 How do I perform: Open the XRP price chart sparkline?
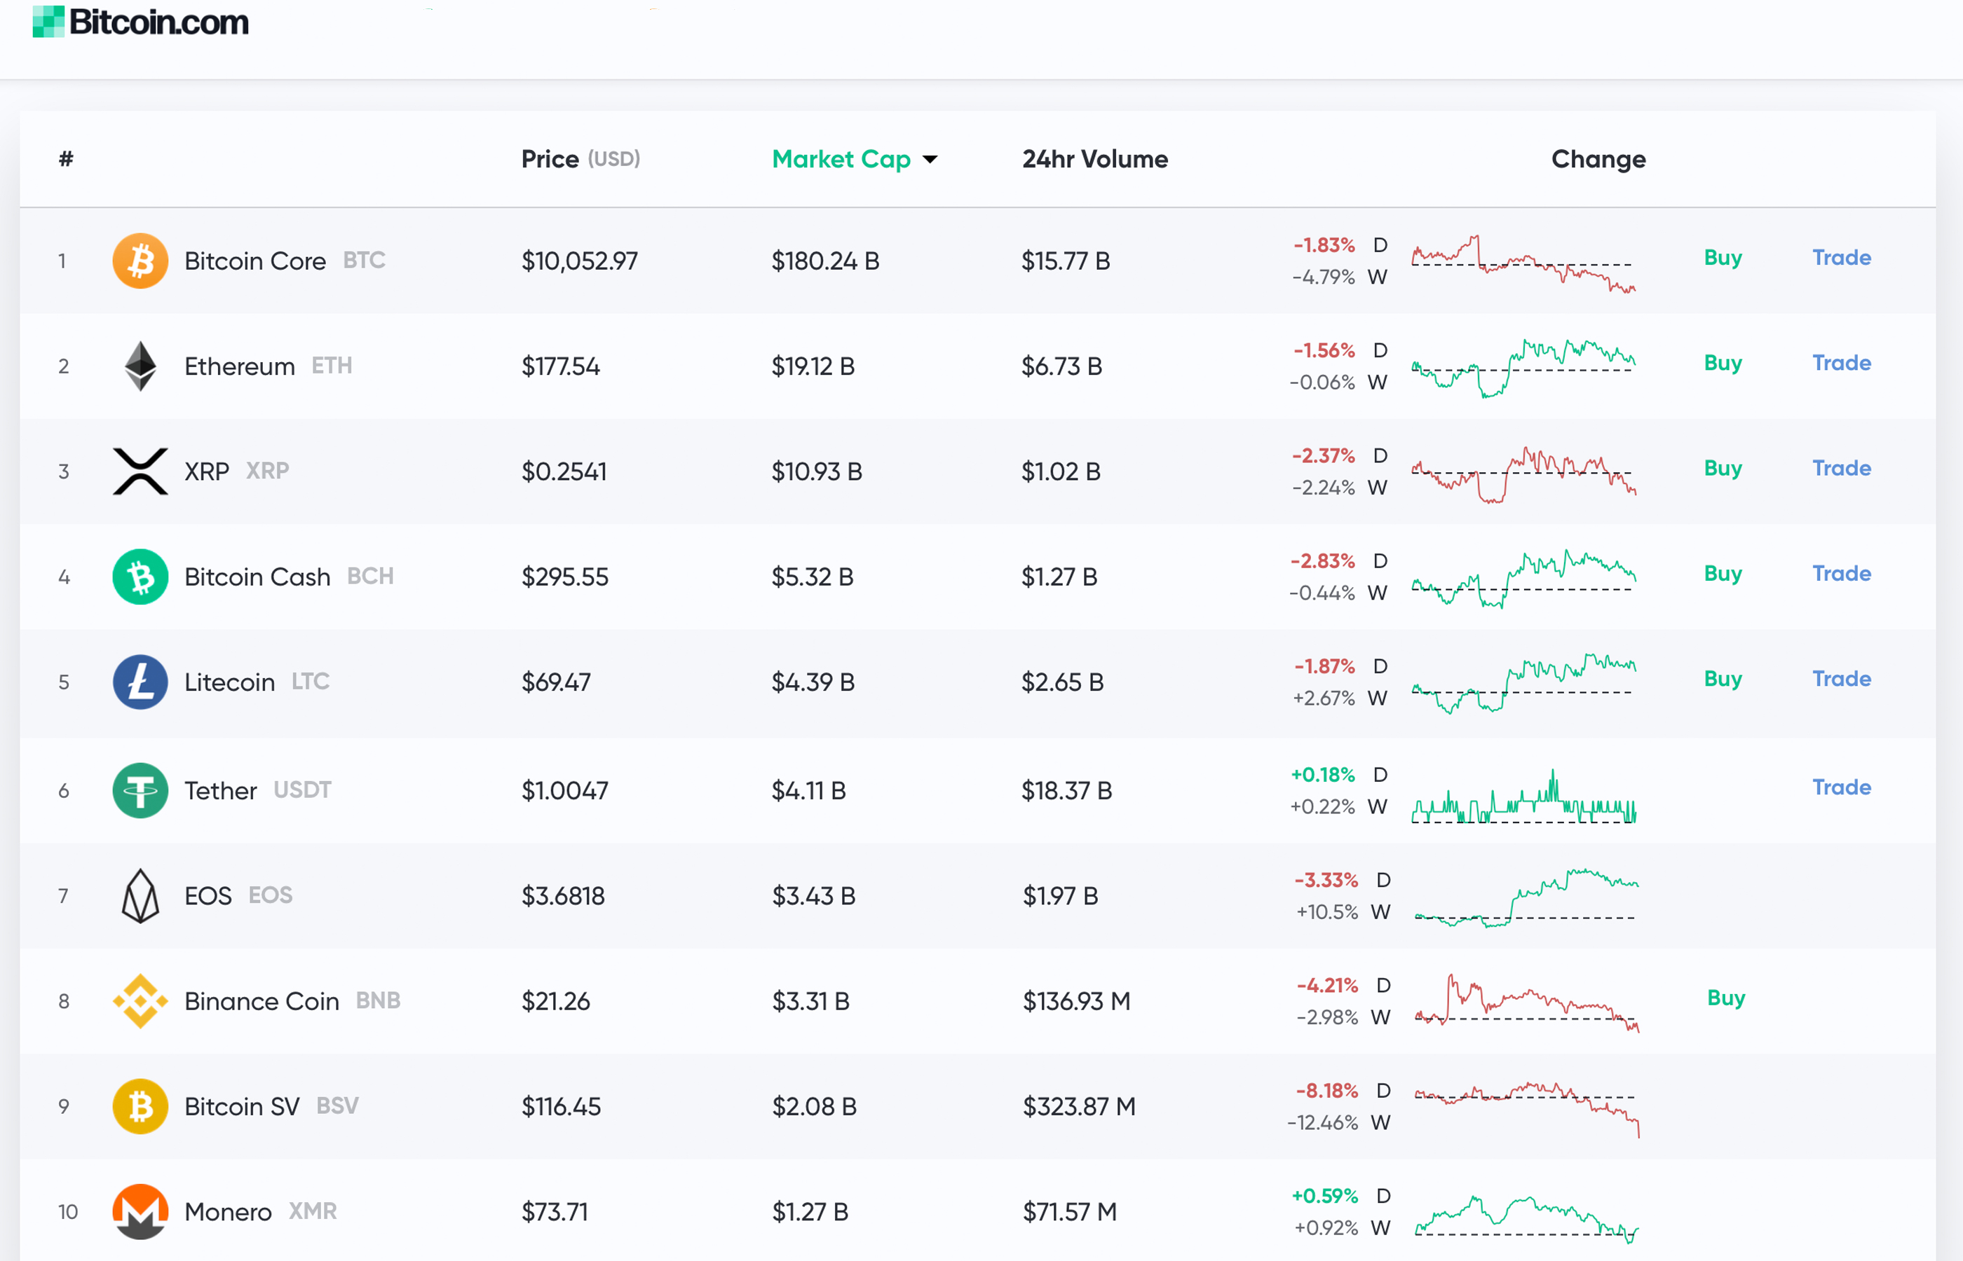coord(1524,474)
